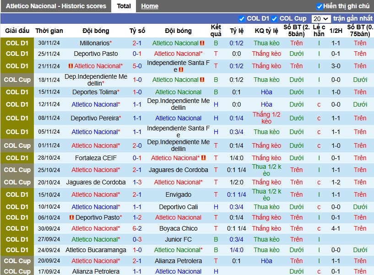374x275 pixels.
Task: Open Junior FC team link
Action: click(x=179, y=239)
